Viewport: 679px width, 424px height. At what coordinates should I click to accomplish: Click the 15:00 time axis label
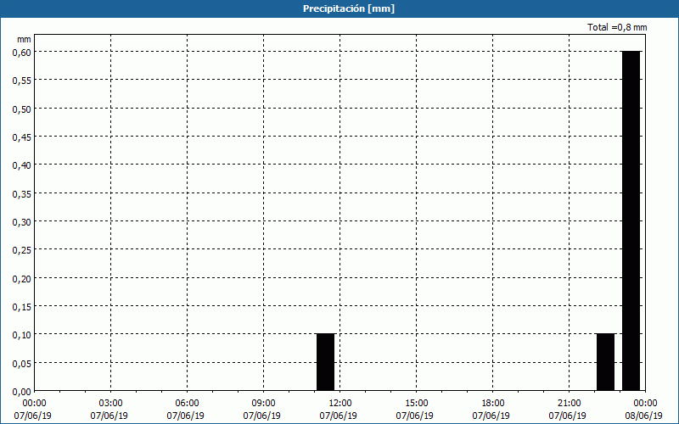click(416, 404)
